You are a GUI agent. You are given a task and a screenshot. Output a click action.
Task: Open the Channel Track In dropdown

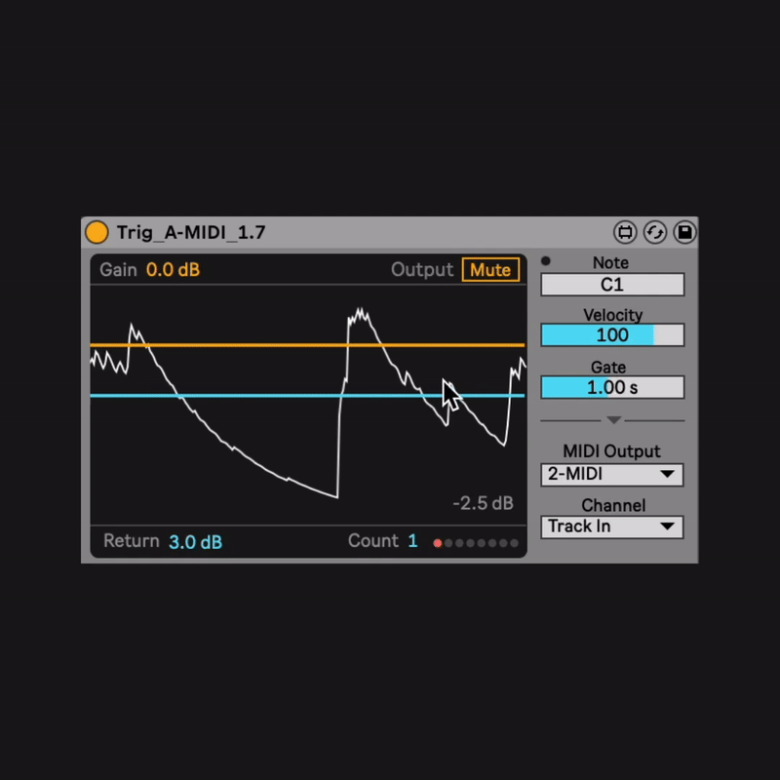(x=612, y=526)
